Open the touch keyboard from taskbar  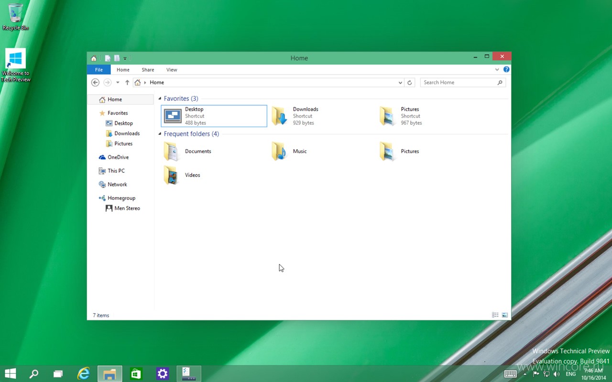point(510,374)
